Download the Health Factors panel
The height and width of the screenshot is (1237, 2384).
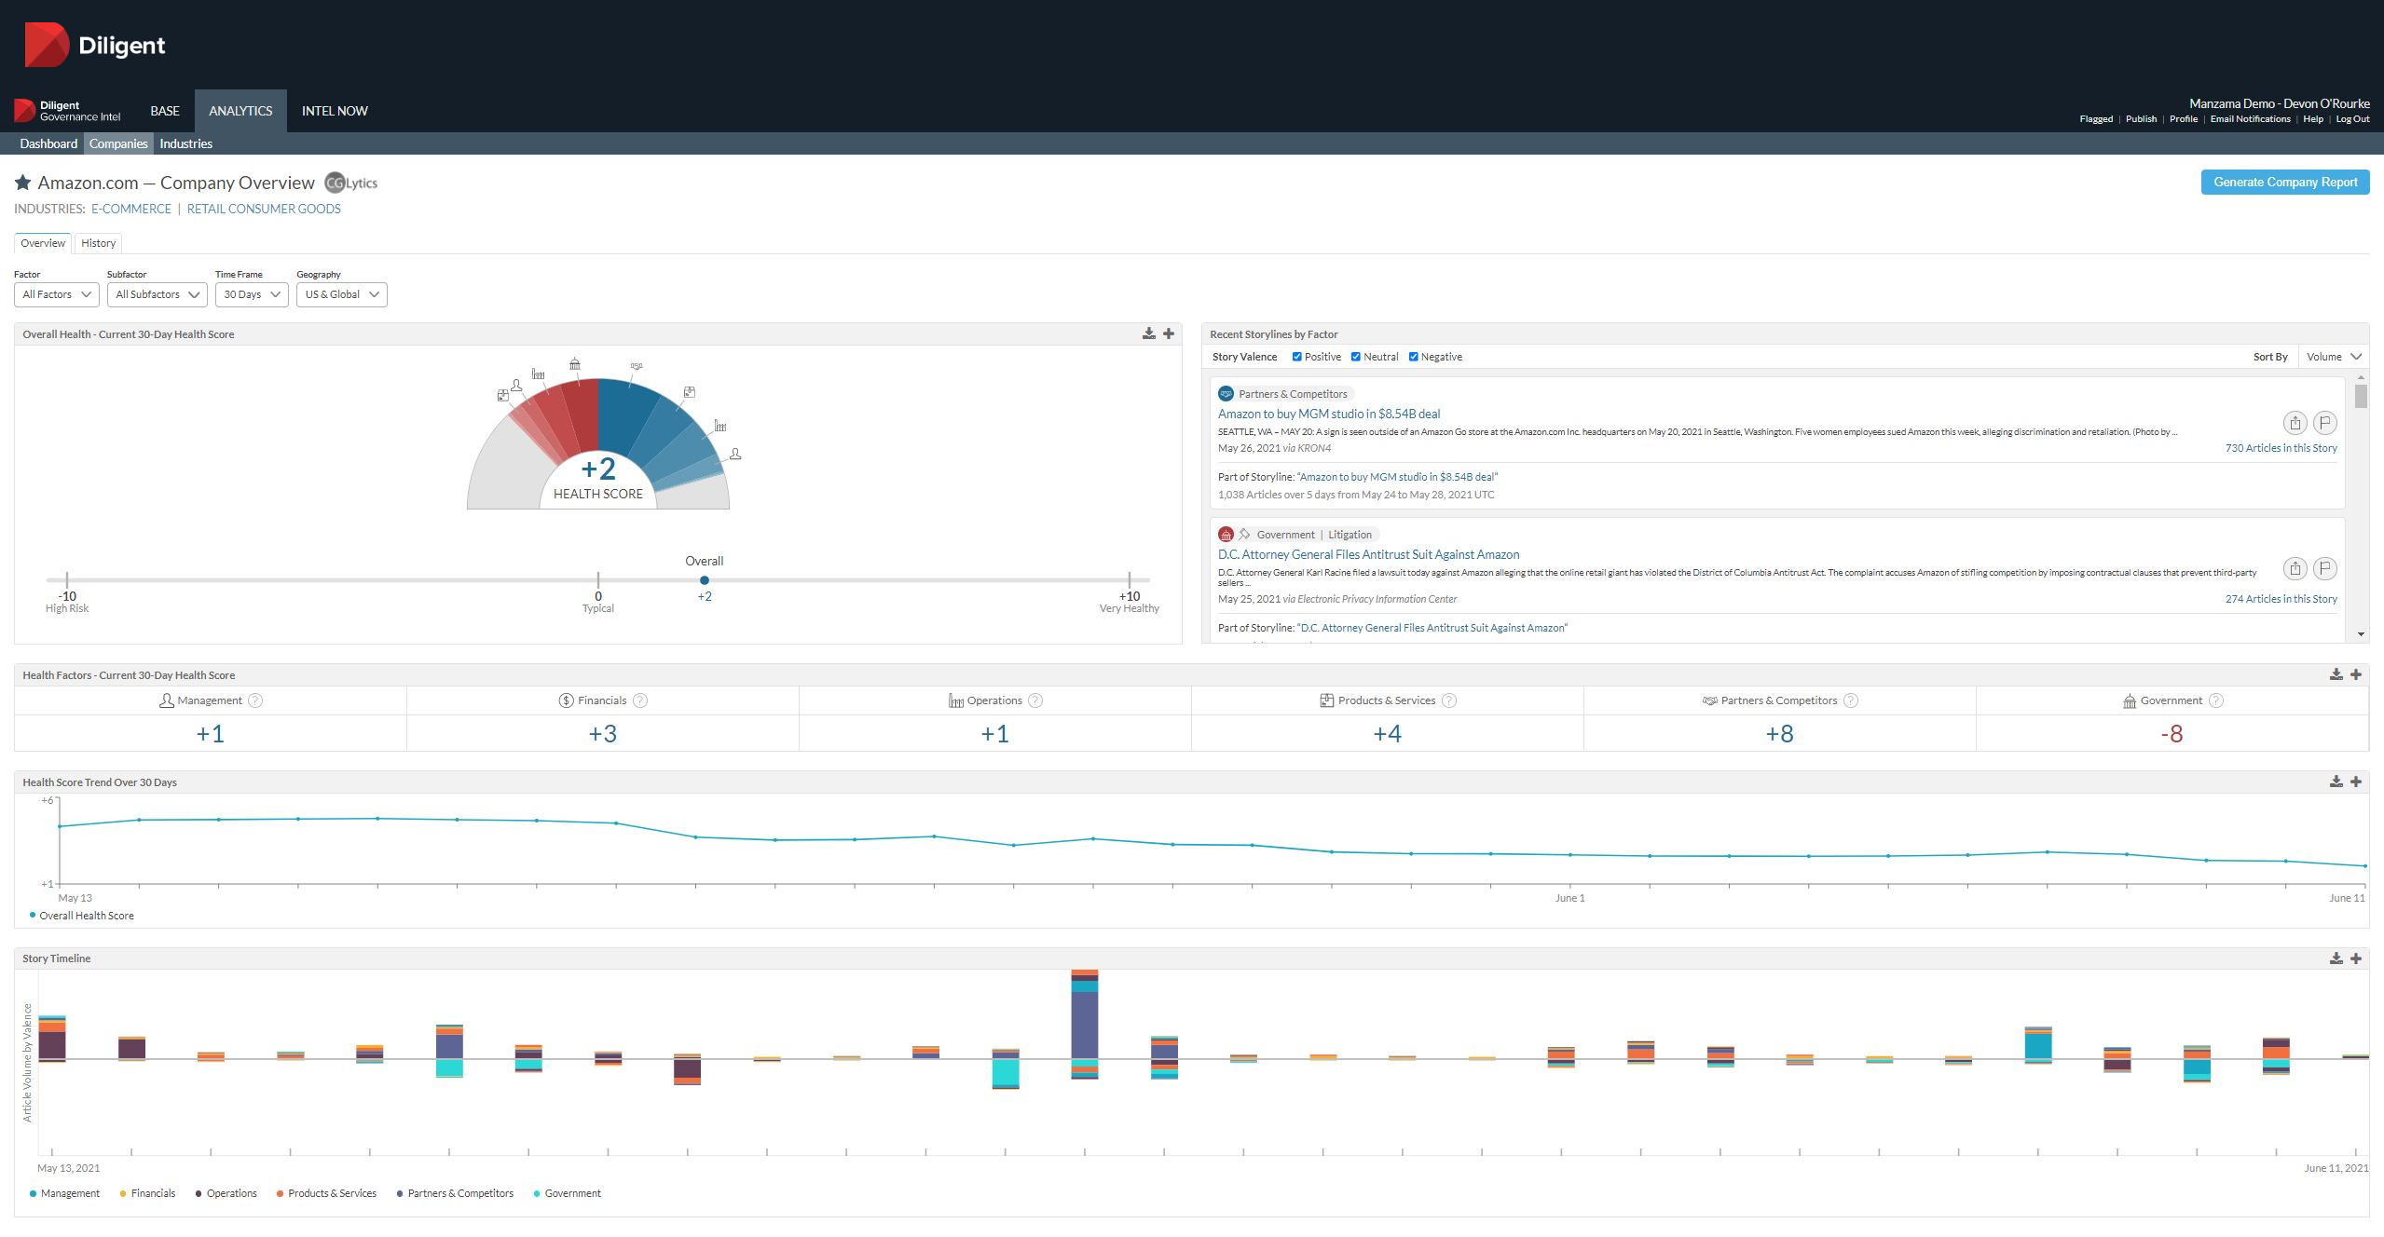click(2336, 674)
